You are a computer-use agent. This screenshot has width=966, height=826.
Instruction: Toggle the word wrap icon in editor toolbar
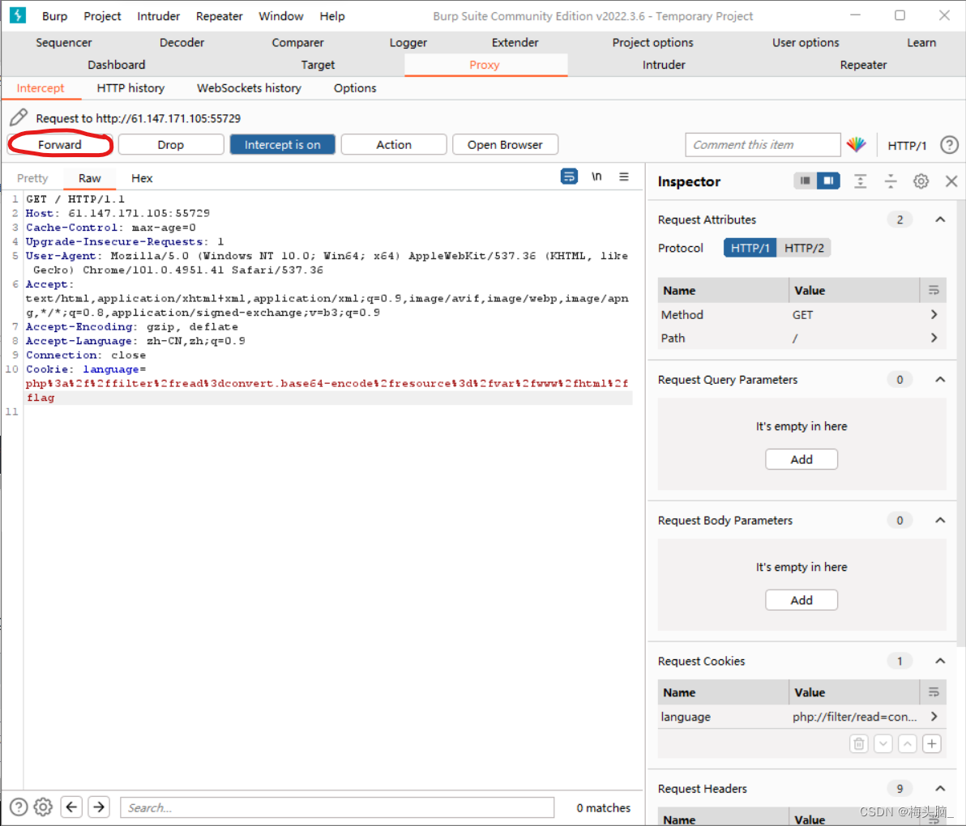tap(569, 177)
